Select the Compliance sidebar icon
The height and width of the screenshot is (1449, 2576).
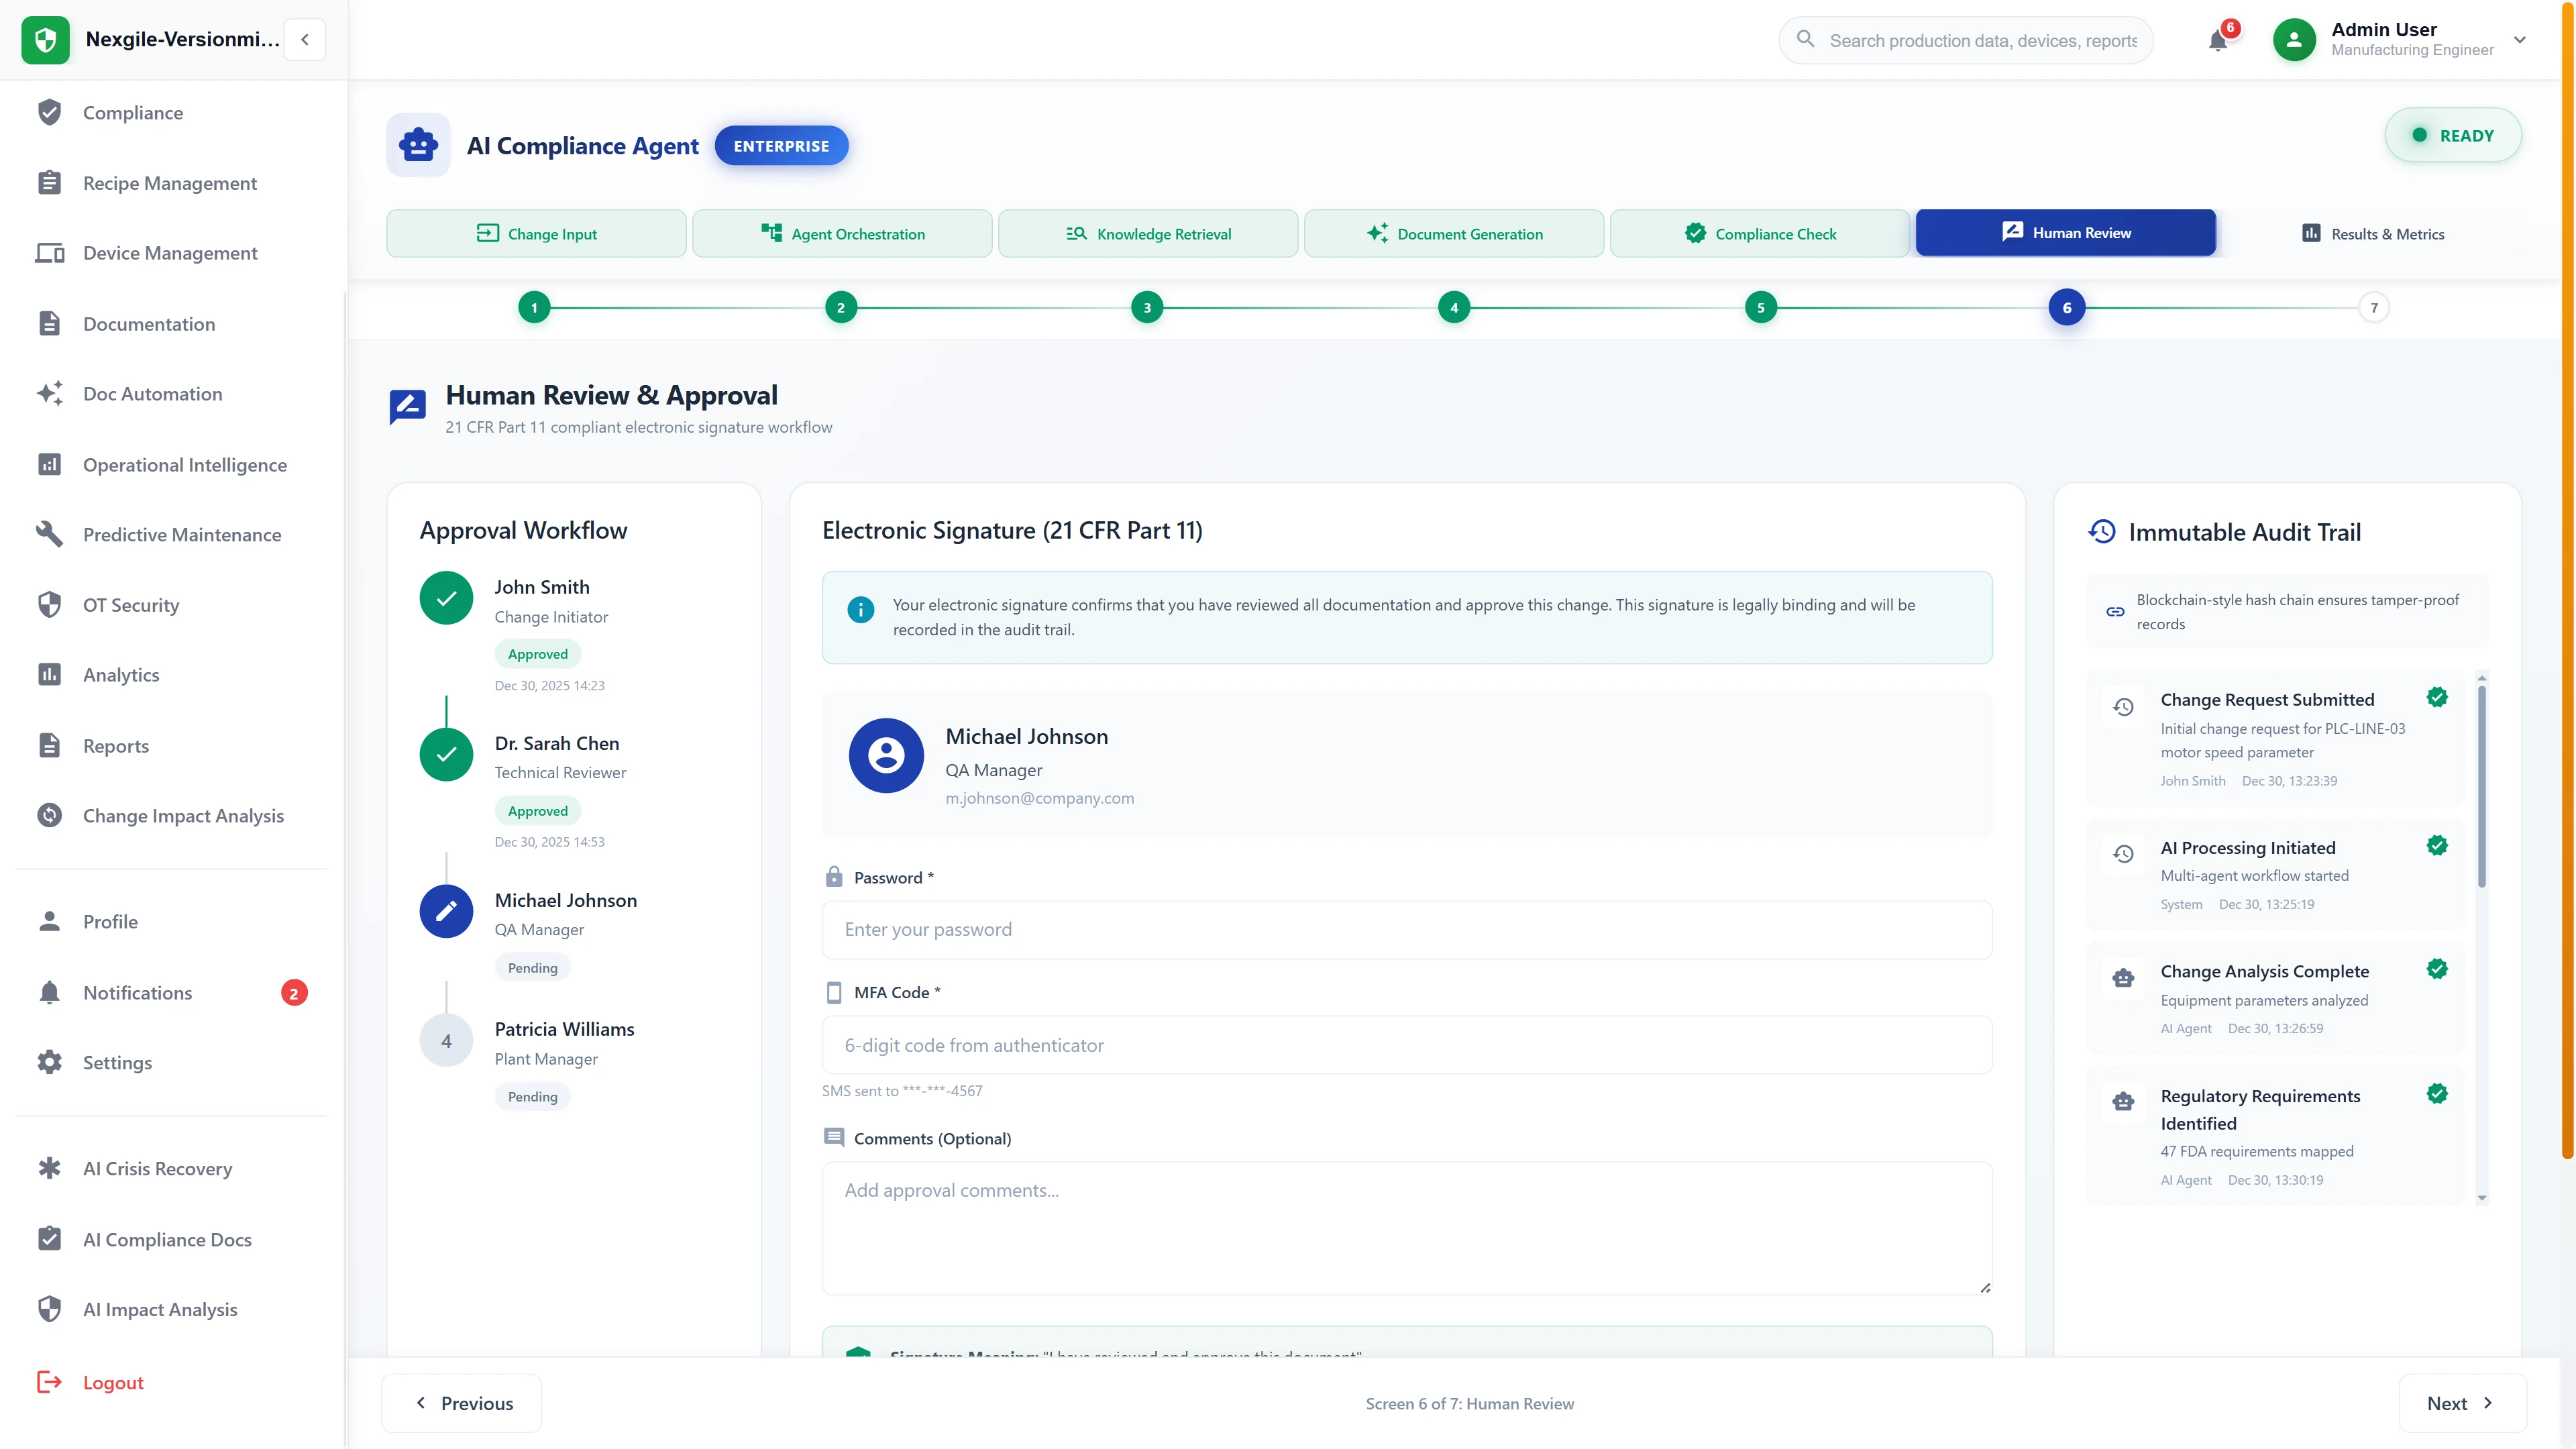coord(50,112)
